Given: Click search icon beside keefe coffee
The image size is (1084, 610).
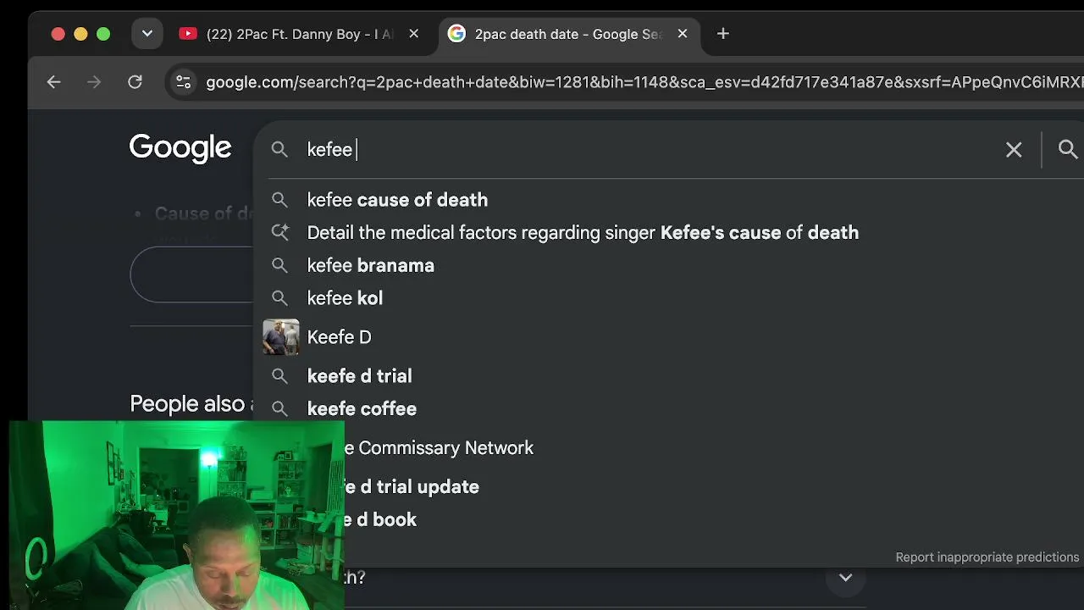Looking at the screenshot, I should pyautogui.click(x=279, y=409).
